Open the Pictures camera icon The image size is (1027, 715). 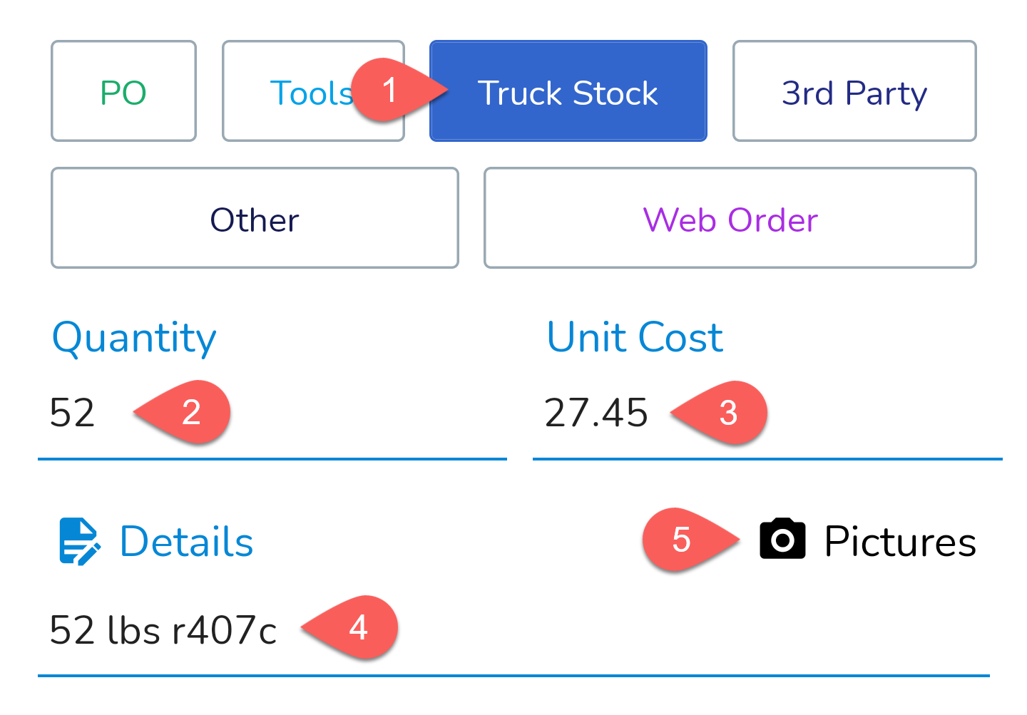click(782, 539)
